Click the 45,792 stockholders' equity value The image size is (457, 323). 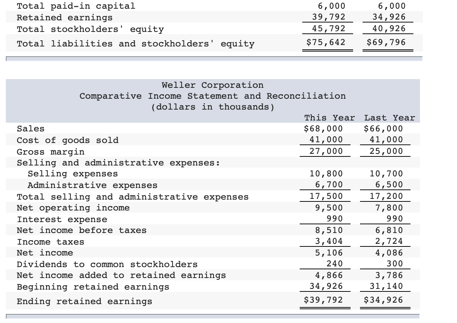[x=329, y=28]
